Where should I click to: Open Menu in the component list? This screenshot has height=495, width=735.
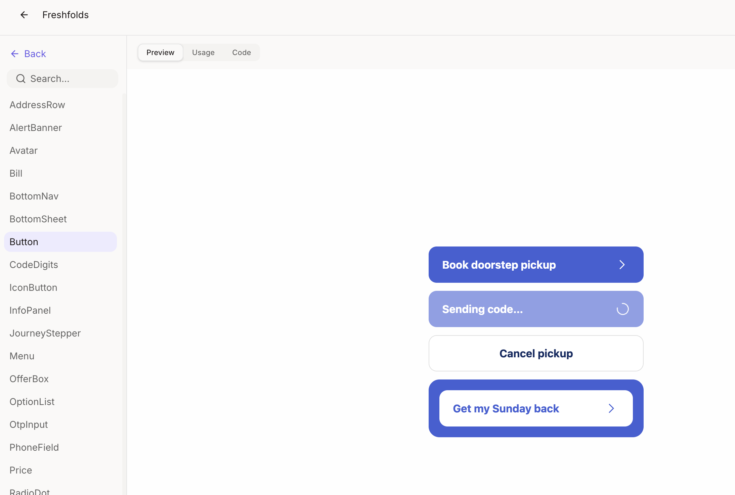point(60,356)
